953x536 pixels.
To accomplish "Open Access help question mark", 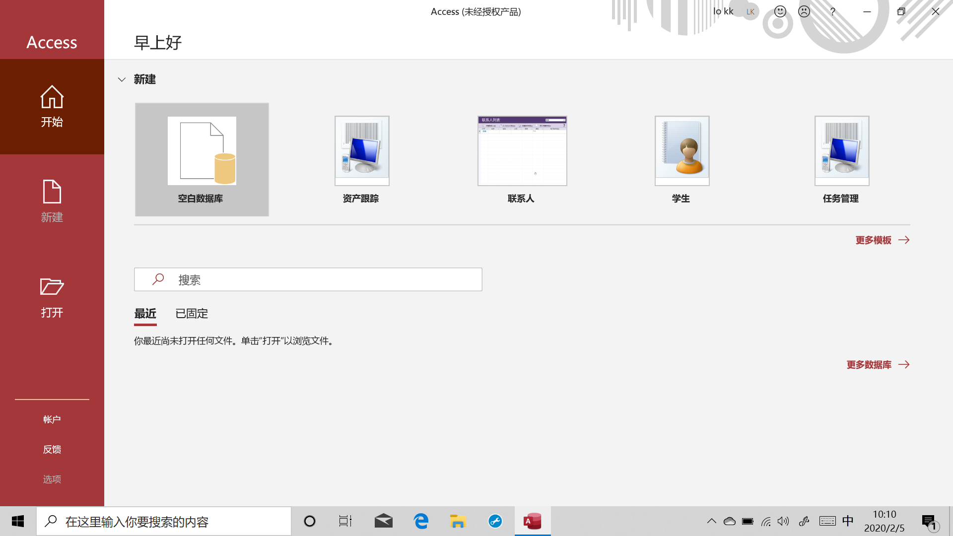I will coord(833,11).
